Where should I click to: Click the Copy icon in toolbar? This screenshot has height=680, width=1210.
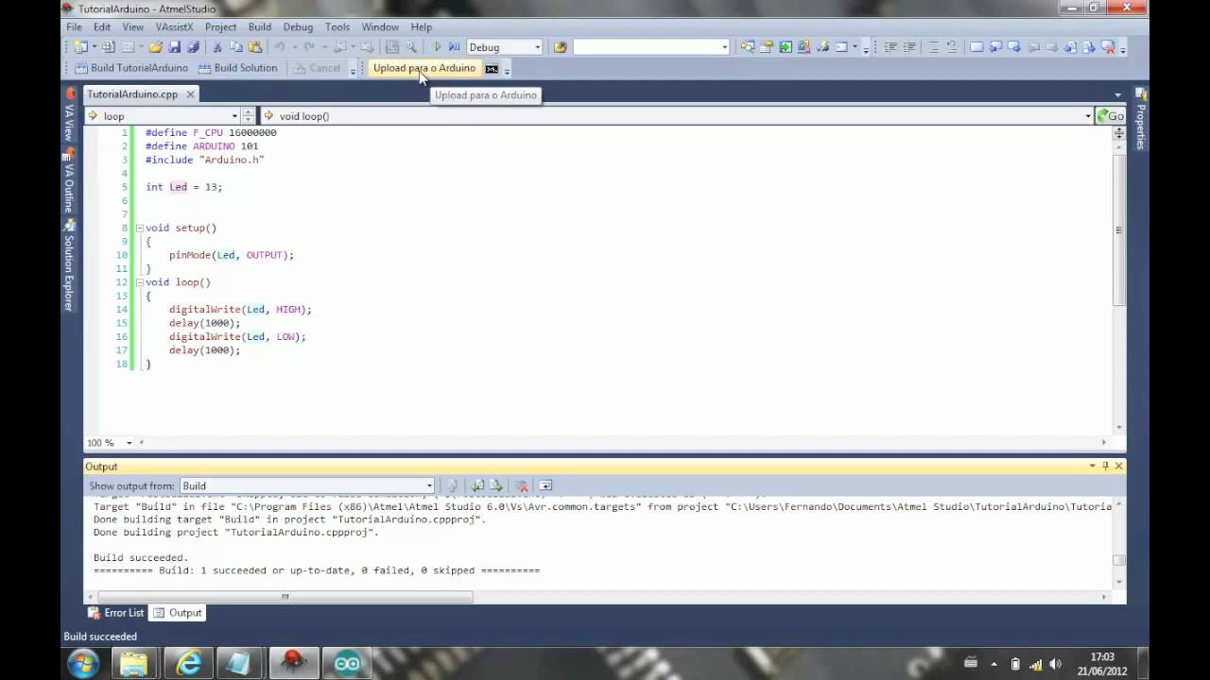(236, 46)
